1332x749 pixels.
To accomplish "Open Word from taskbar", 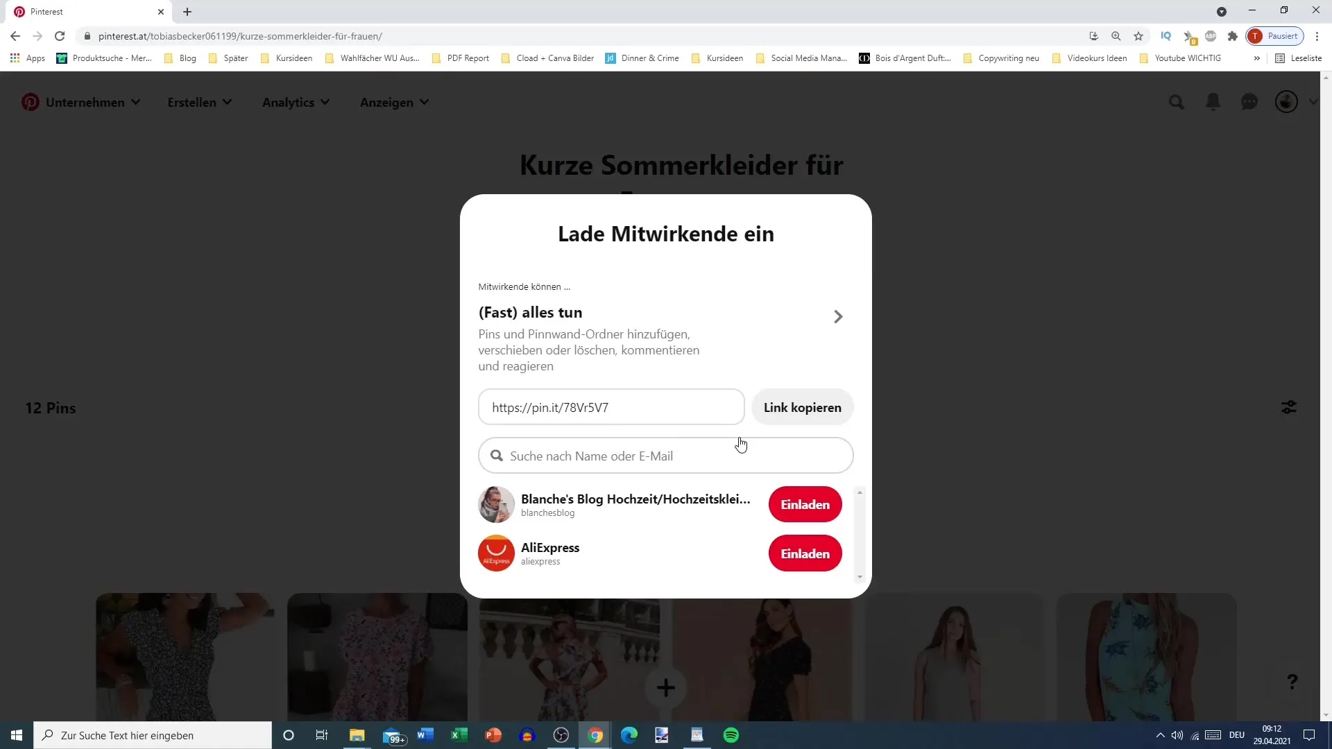I will pyautogui.click(x=425, y=735).
